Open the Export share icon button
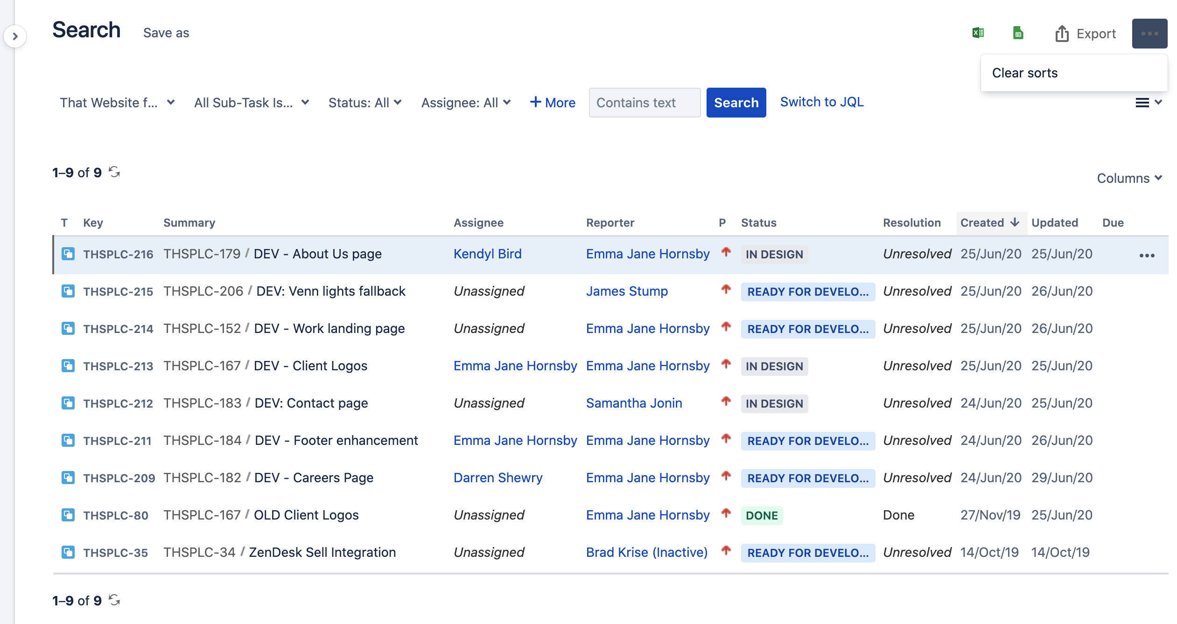 pyautogui.click(x=1085, y=34)
